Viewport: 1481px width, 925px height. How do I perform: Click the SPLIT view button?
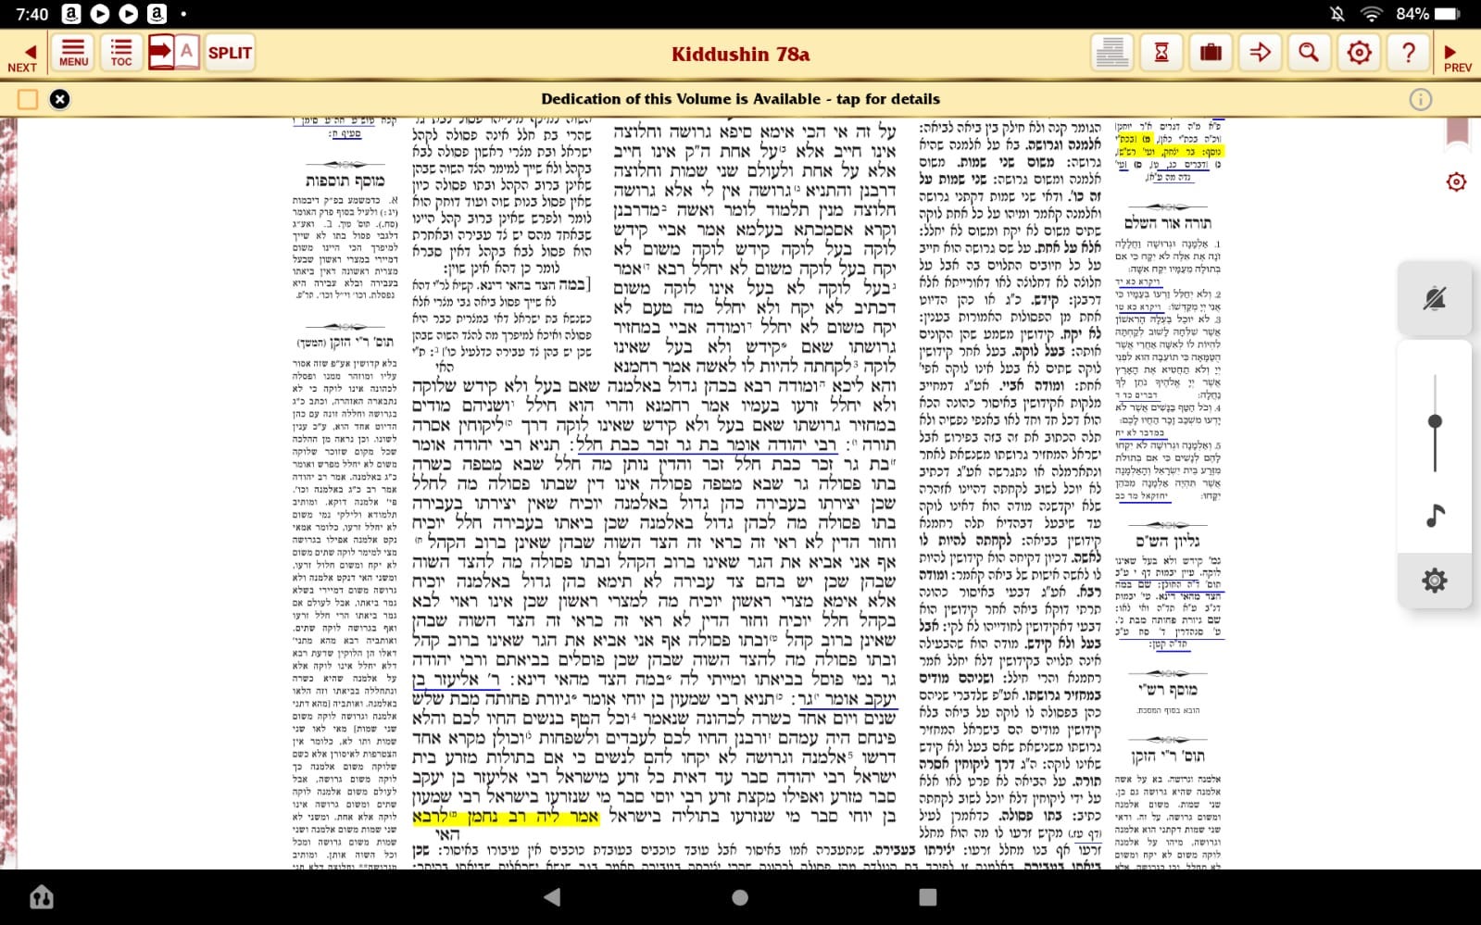pos(230,53)
